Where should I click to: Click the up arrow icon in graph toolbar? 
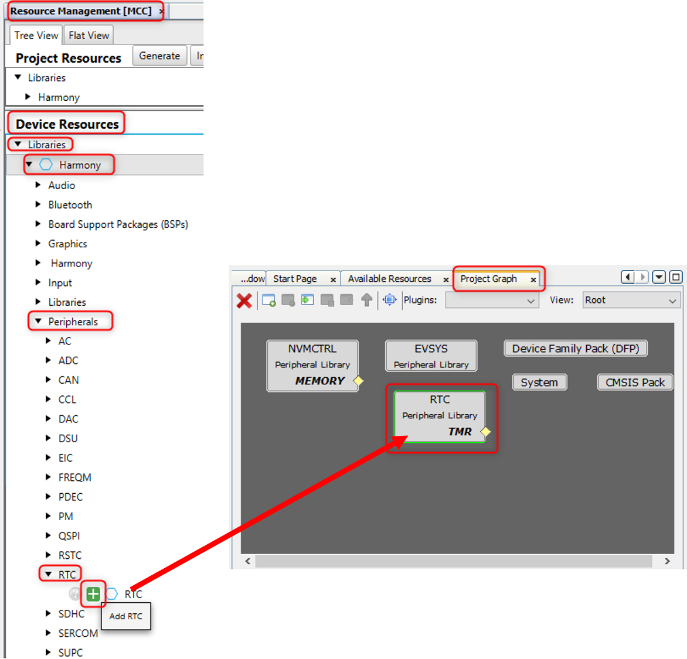click(x=366, y=300)
